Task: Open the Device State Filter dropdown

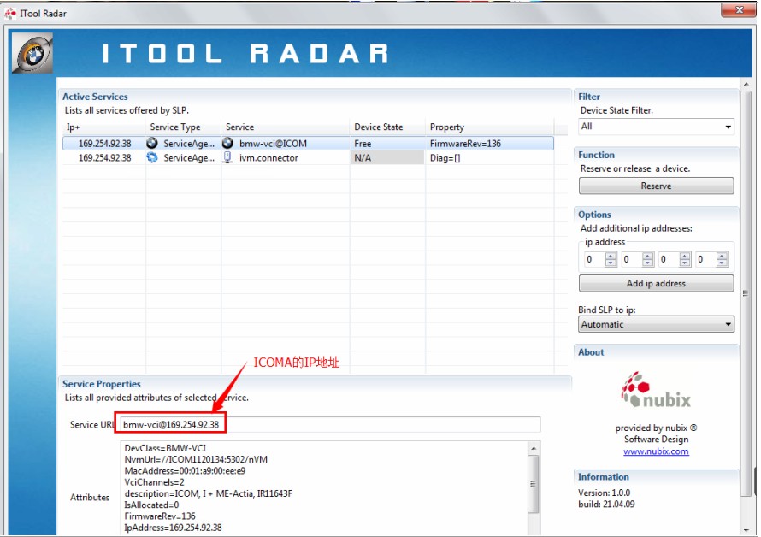Action: [x=656, y=127]
